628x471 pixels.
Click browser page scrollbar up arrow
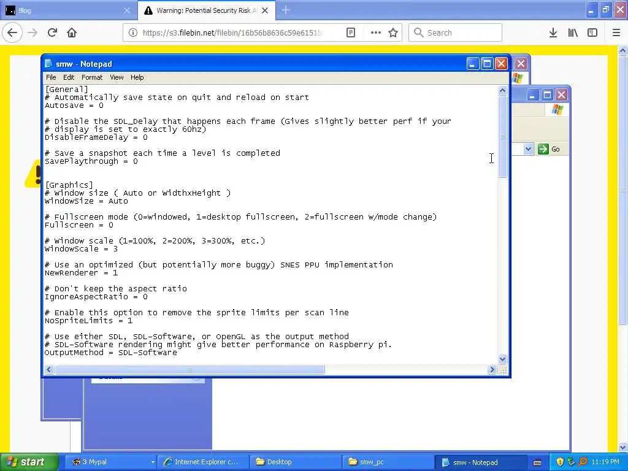pyautogui.click(x=623, y=51)
